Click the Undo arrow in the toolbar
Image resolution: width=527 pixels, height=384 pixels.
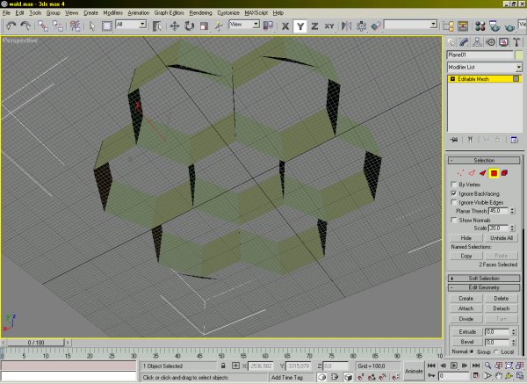point(10,26)
